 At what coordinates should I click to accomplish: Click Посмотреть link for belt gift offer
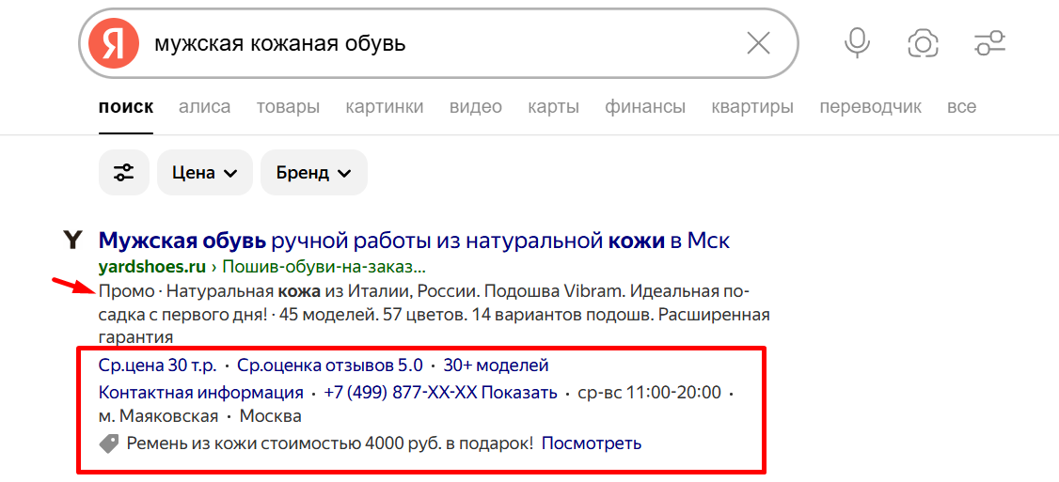tap(592, 443)
